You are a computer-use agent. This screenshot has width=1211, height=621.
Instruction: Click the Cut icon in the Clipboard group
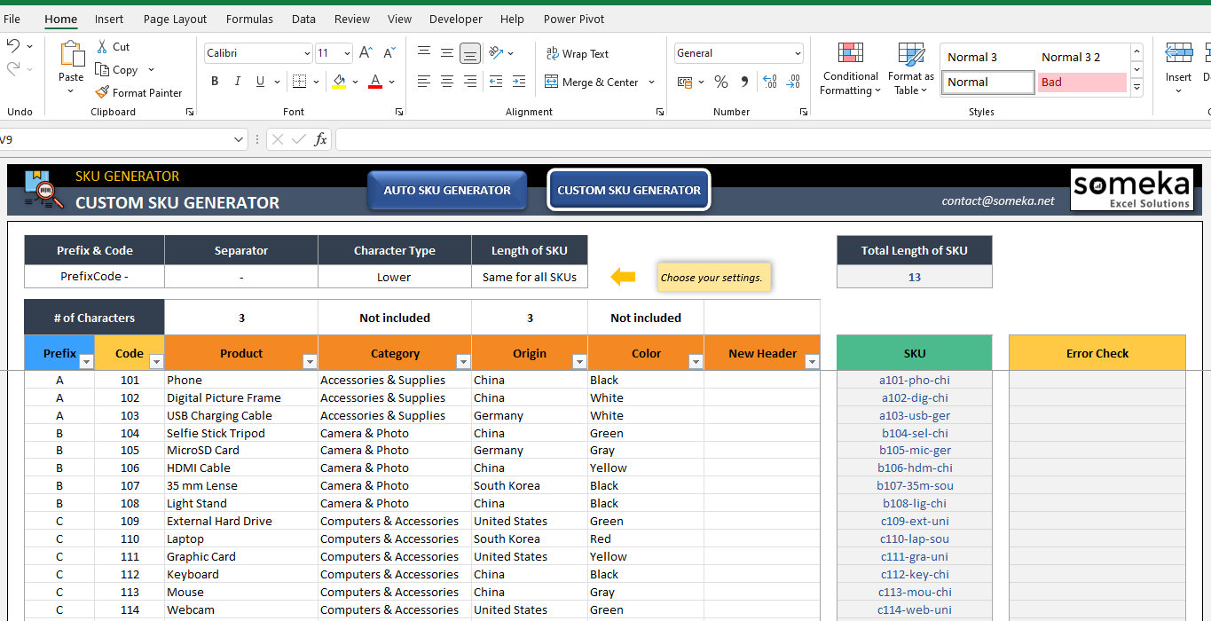click(103, 46)
